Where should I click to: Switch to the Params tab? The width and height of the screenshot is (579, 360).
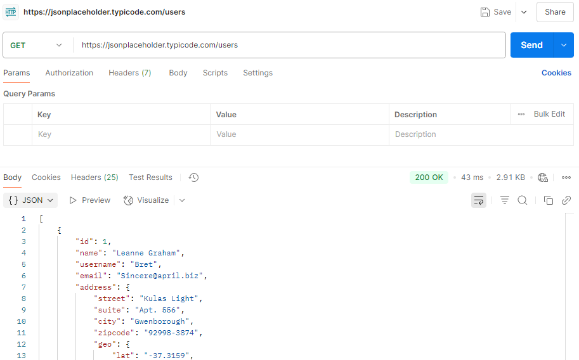(x=16, y=73)
